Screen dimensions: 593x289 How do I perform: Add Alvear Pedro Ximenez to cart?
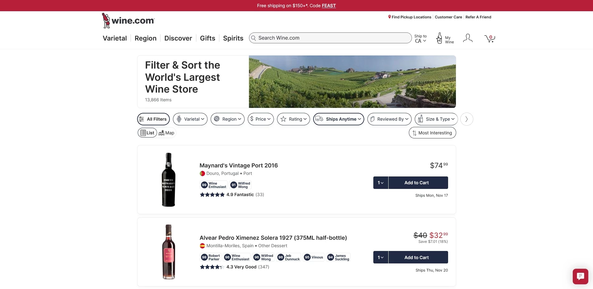pyautogui.click(x=416, y=257)
